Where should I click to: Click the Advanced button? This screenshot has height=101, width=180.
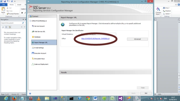coord(137,39)
